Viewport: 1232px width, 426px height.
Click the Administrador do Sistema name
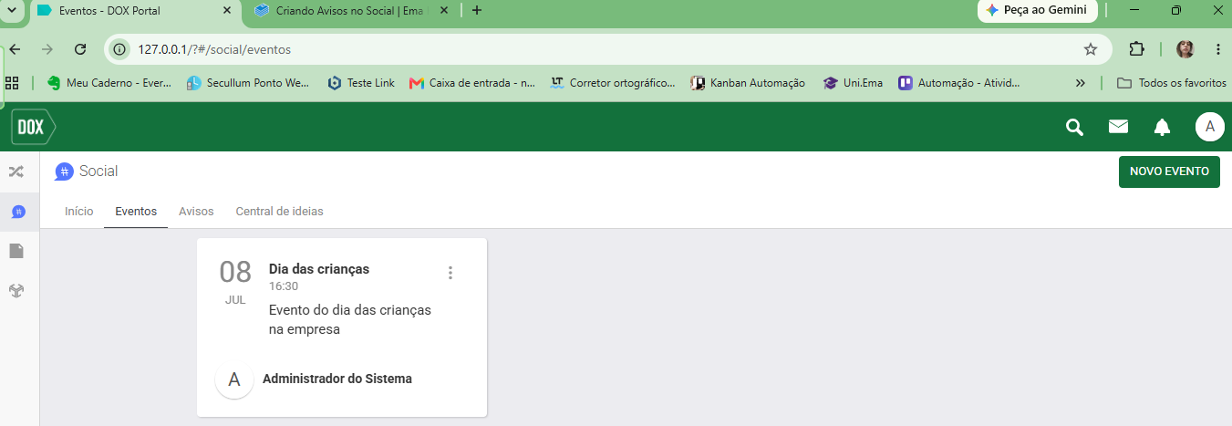[x=337, y=379]
